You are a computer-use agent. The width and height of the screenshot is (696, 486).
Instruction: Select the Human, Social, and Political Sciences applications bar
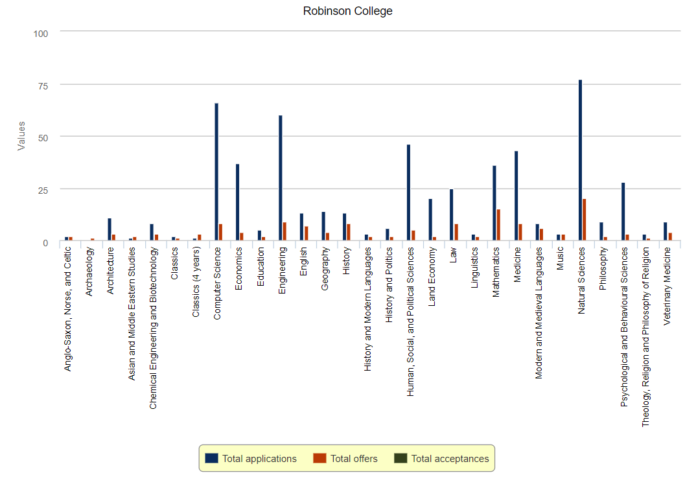pyautogui.click(x=409, y=192)
